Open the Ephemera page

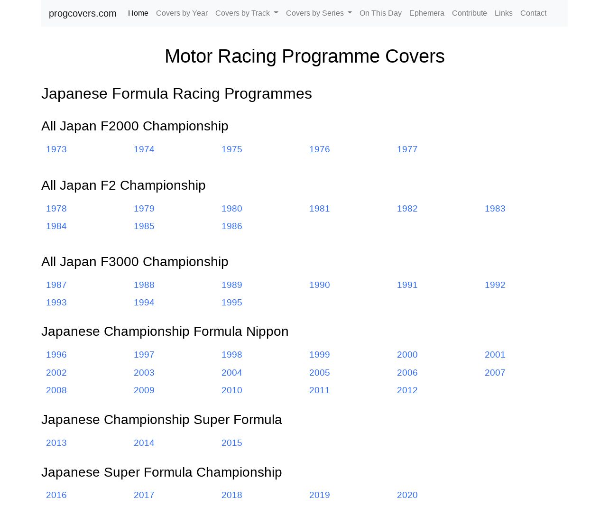426,13
